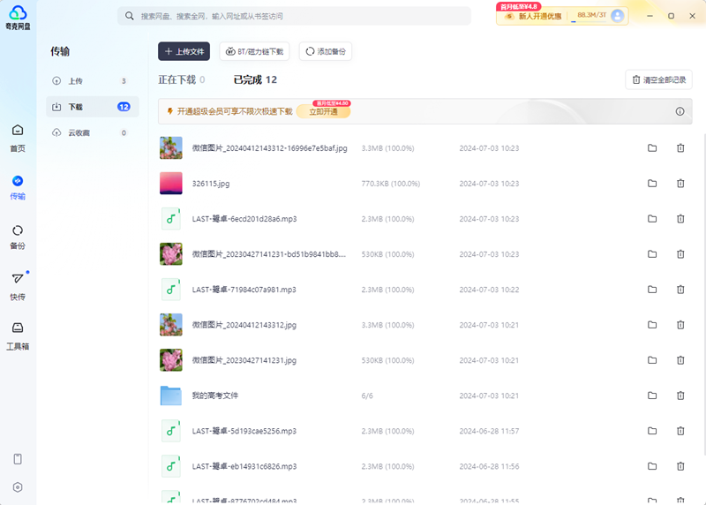Click file name LAST-凳桌-71984c07a981.mp3
Image resolution: width=706 pixels, height=505 pixels.
(244, 290)
